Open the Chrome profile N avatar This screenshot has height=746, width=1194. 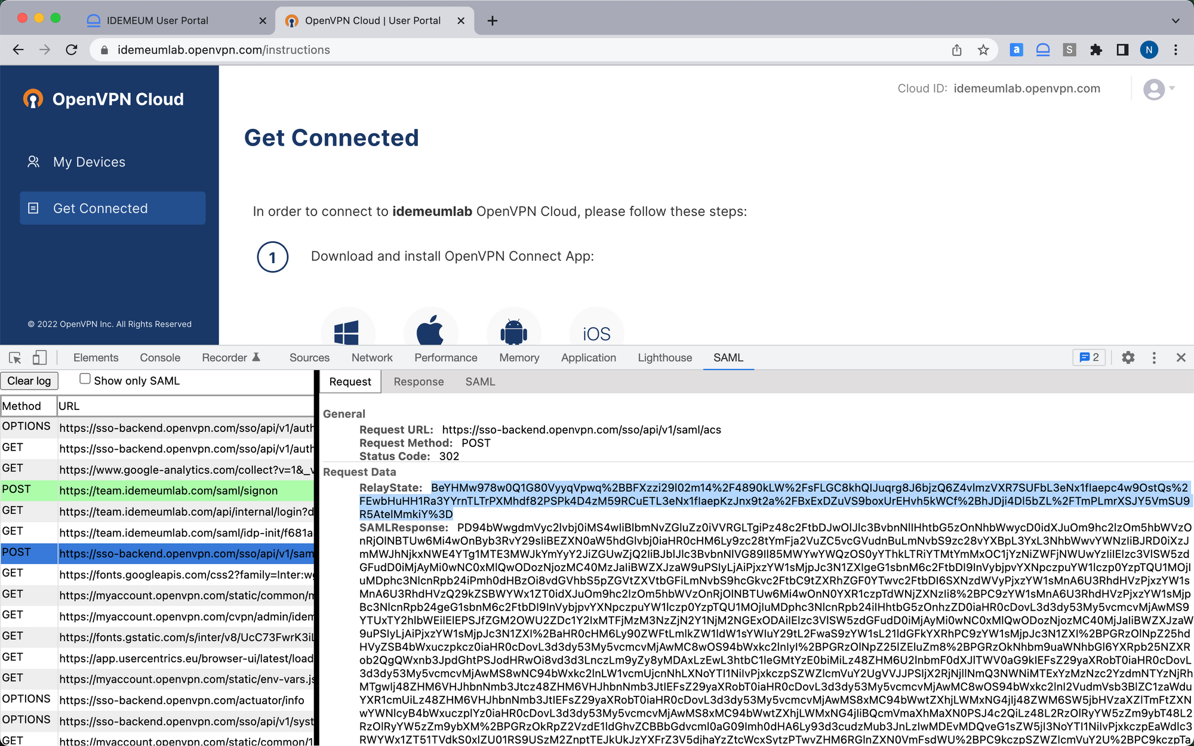[x=1149, y=50]
